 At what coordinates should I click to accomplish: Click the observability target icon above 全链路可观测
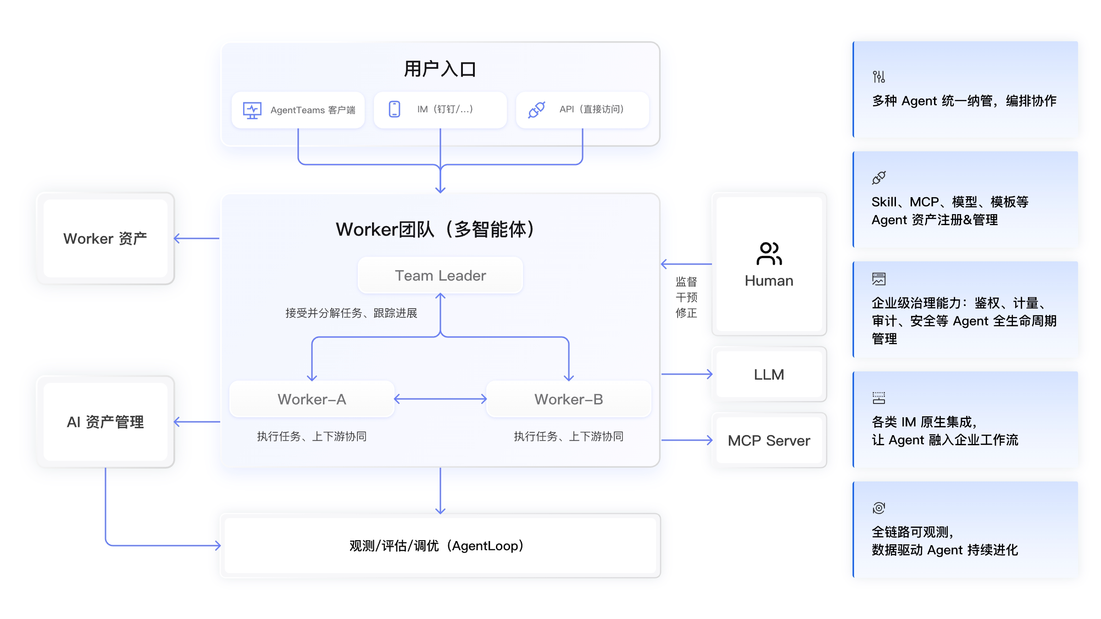[879, 508]
